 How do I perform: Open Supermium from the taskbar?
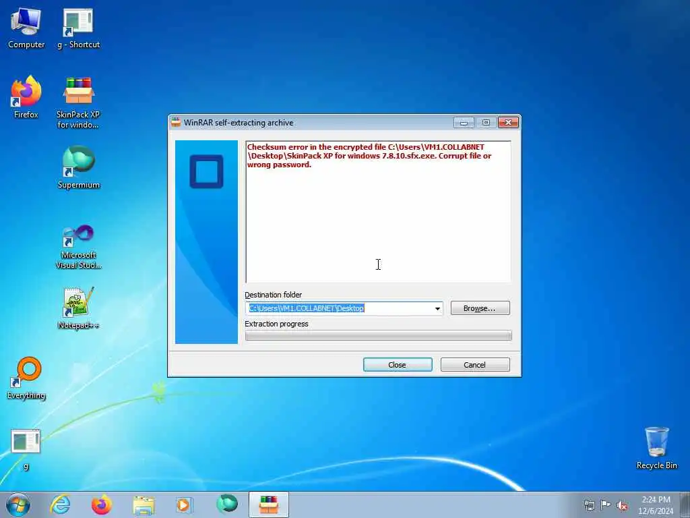pyautogui.click(x=227, y=505)
